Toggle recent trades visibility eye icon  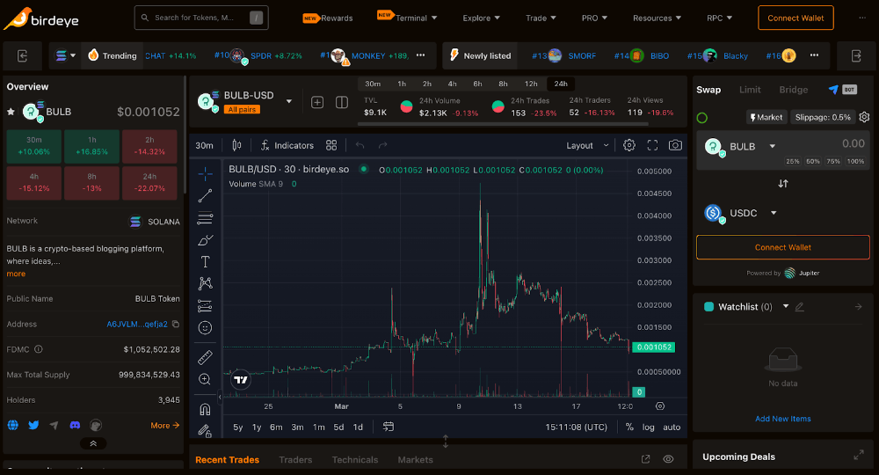point(668,459)
